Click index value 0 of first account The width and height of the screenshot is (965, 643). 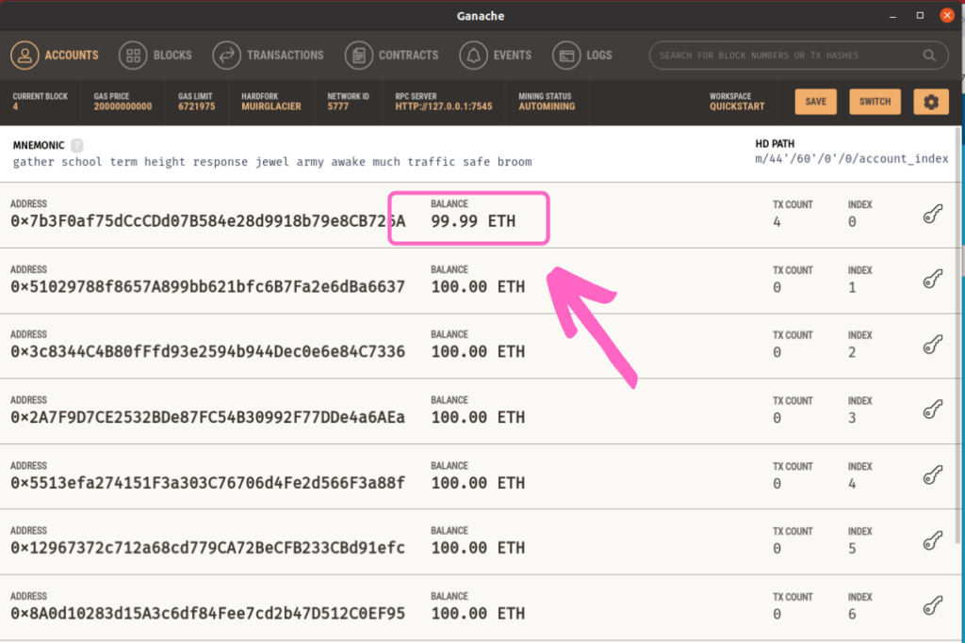(x=852, y=222)
